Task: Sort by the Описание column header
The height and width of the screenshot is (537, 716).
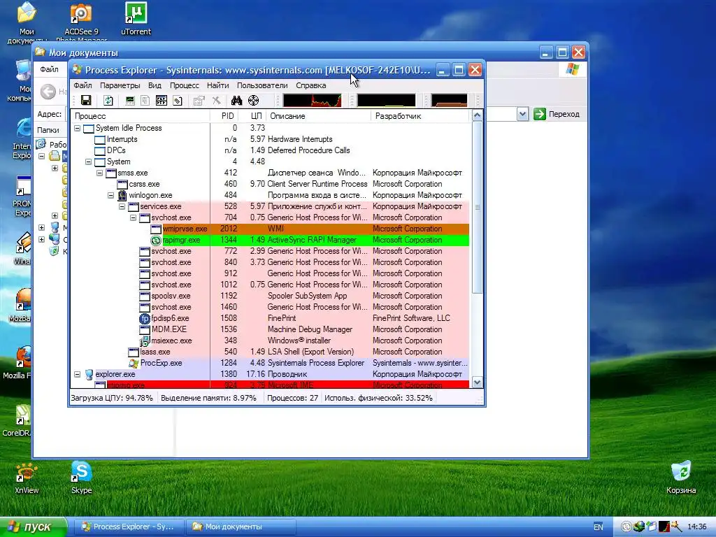Action: coord(319,116)
